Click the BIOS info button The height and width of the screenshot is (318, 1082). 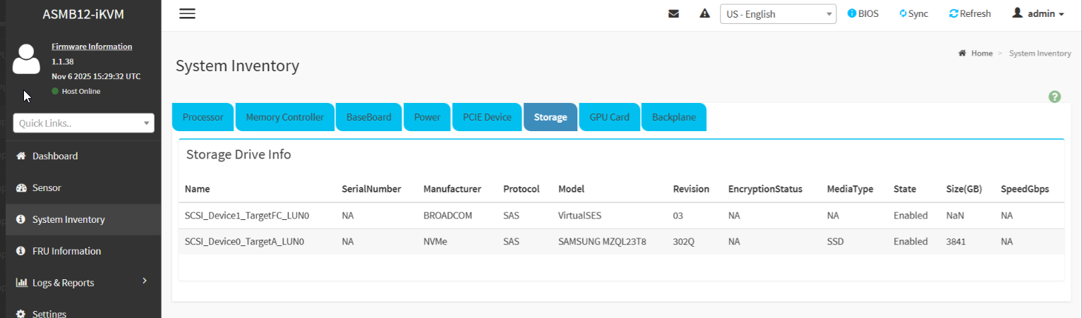pyautogui.click(x=862, y=14)
